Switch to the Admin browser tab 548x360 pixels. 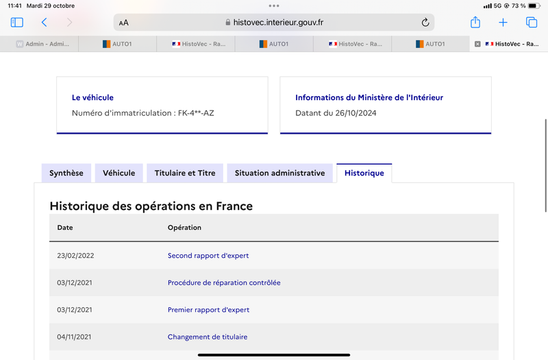point(39,44)
